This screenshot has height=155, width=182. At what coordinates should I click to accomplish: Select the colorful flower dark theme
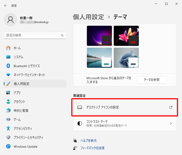point(126,36)
